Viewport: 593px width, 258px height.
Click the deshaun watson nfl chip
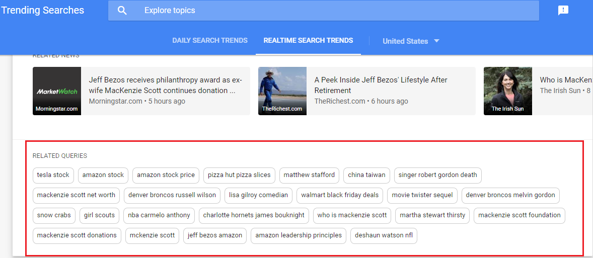click(384, 235)
